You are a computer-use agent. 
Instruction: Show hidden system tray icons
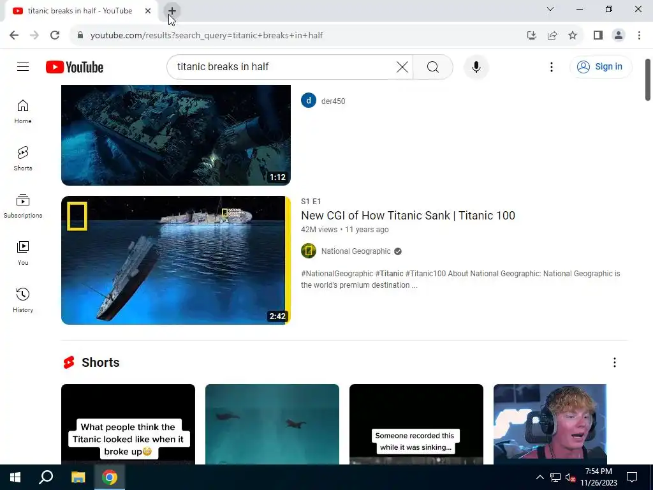[x=539, y=477]
